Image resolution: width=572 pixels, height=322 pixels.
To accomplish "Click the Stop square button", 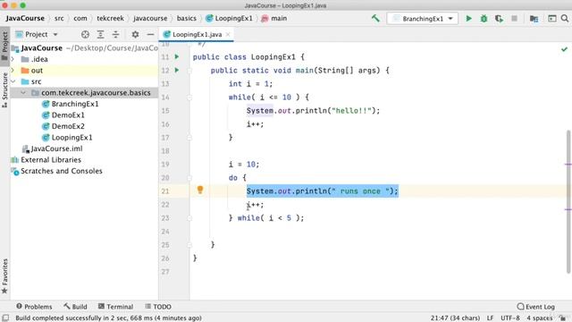I will [515, 18].
